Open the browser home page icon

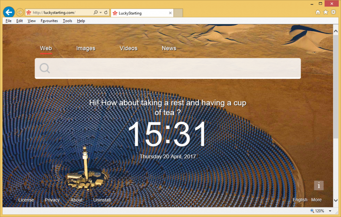click(x=318, y=12)
